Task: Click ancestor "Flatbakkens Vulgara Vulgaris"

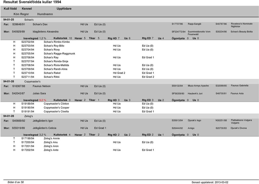Action: (x=241, y=122)
